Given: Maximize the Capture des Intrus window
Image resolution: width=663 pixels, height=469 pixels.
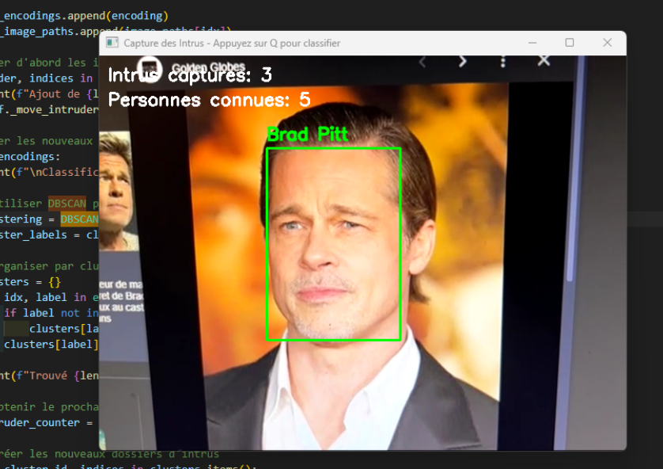Looking at the screenshot, I should click(569, 43).
